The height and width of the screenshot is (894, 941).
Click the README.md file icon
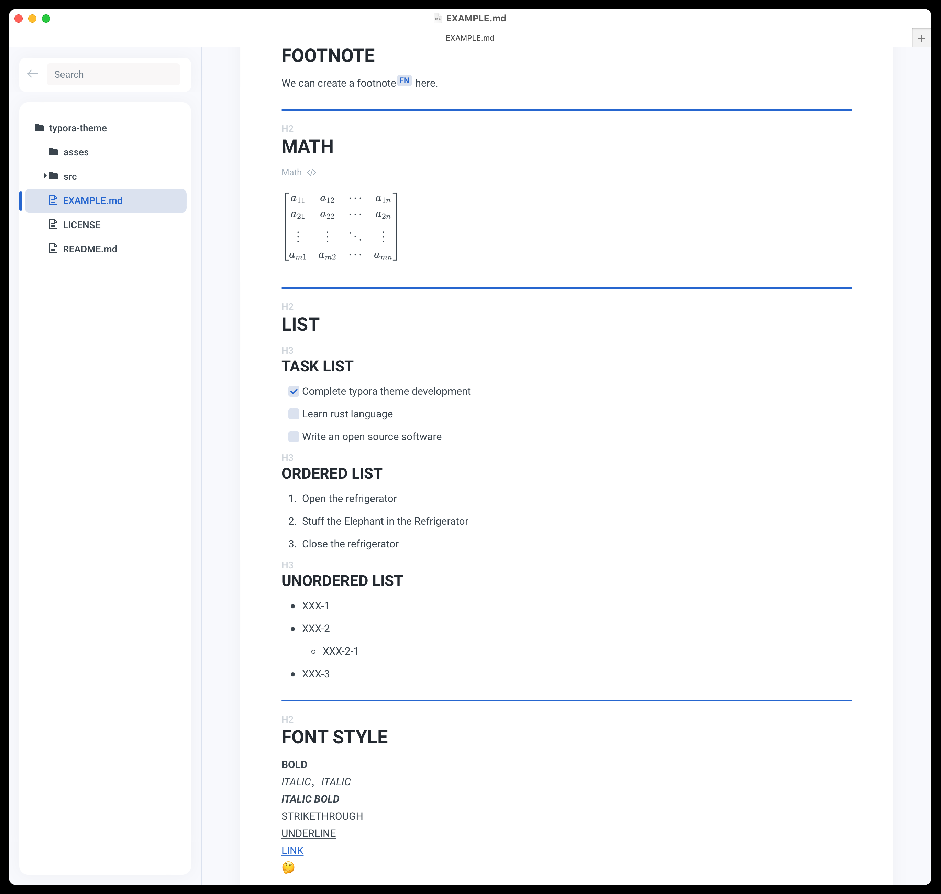coord(53,249)
